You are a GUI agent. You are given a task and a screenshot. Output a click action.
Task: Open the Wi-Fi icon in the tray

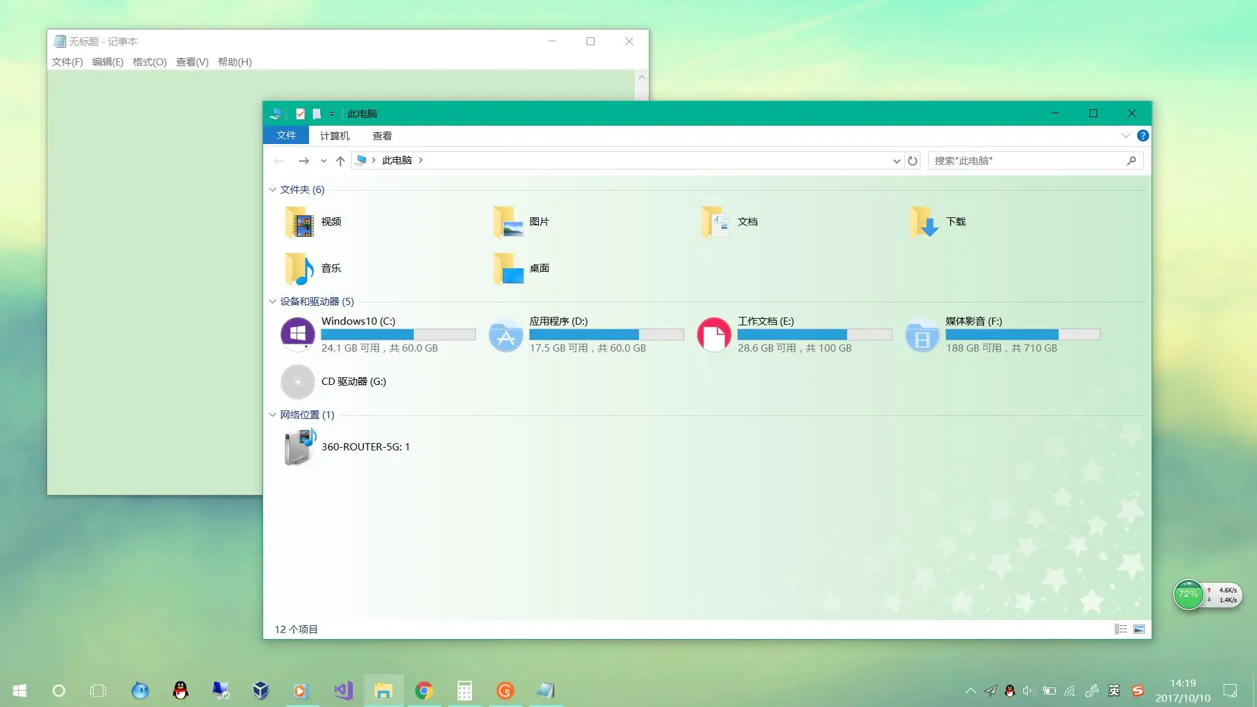point(1071,691)
